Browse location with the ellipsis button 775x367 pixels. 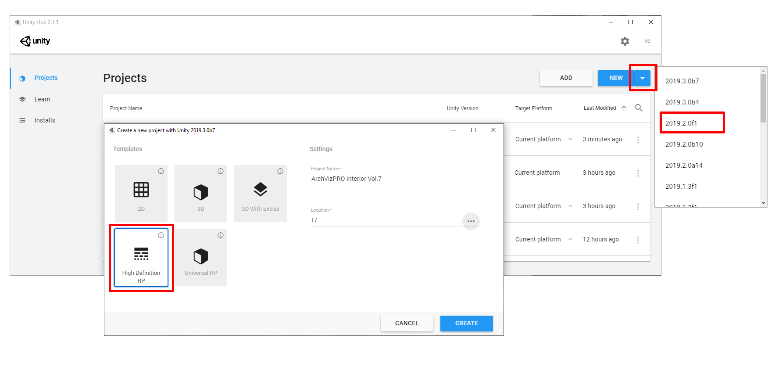pos(471,221)
